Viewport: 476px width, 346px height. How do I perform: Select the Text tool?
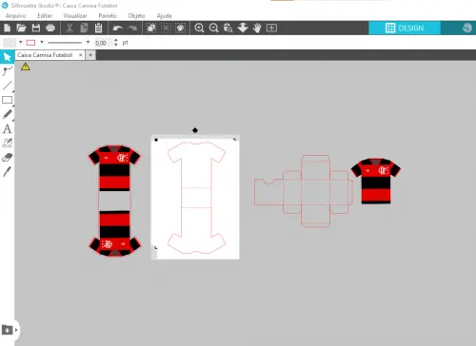[8, 128]
